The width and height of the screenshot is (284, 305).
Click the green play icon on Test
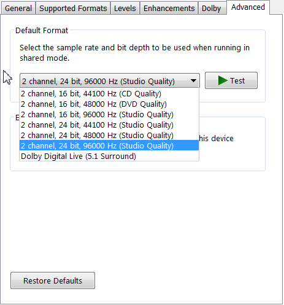tap(223, 80)
